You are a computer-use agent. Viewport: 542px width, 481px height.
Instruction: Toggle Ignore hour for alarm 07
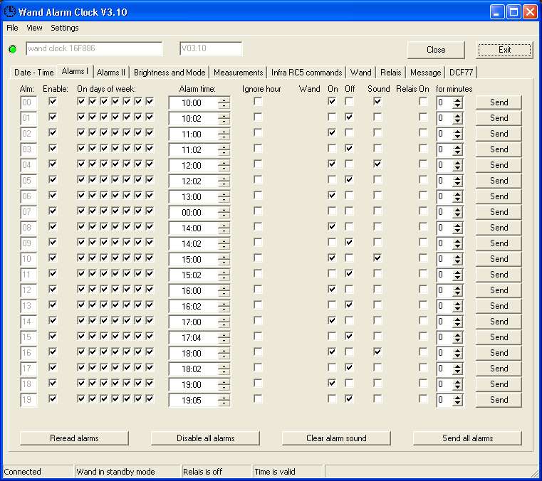pyautogui.click(x=258, y=211)
